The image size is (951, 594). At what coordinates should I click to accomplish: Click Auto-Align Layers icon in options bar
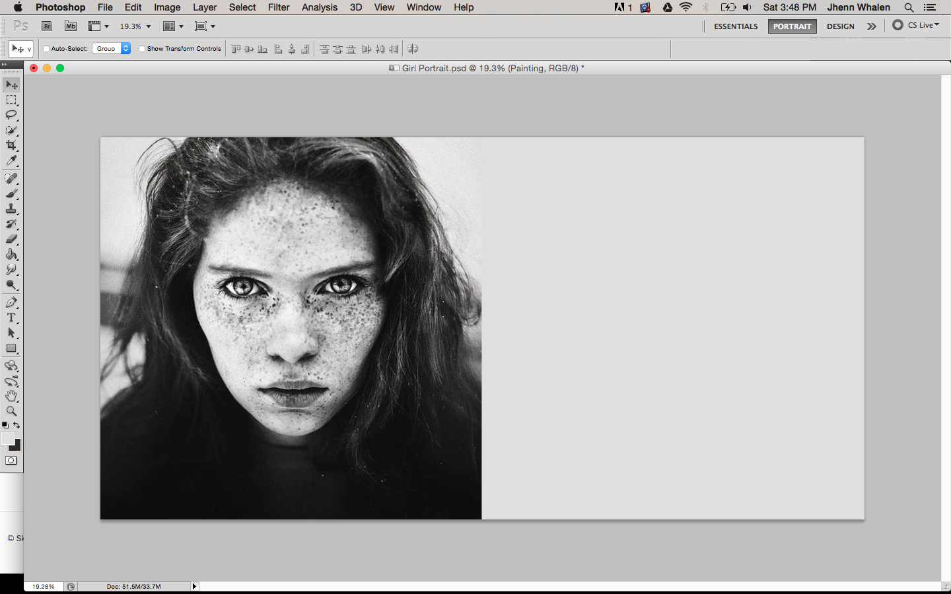413,49
